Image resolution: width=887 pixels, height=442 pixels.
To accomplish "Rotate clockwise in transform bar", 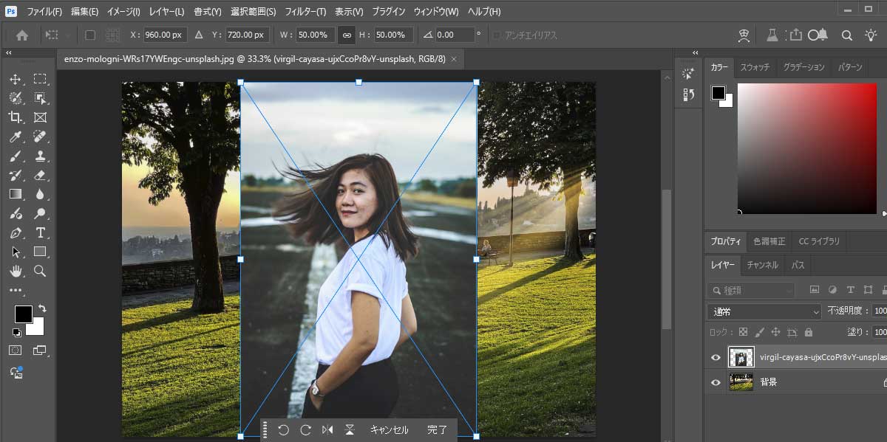I will [x=305, y=429].
